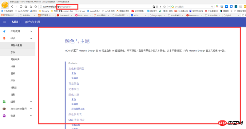Open address bar dropdown arrow
The image size is (246, 129).
point(169,7)
